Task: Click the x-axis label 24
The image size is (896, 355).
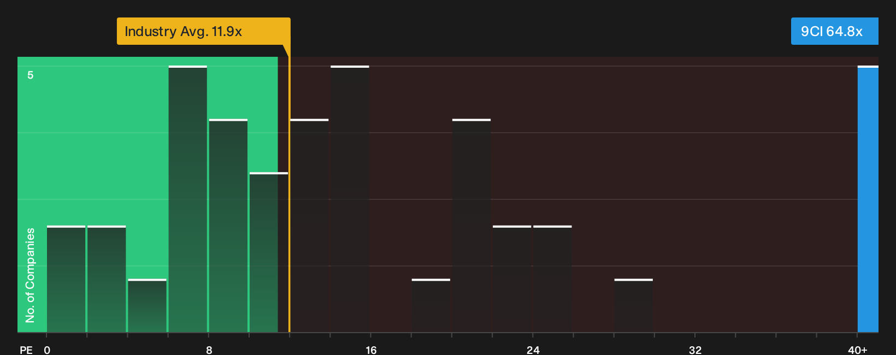Action: [533, 350]
